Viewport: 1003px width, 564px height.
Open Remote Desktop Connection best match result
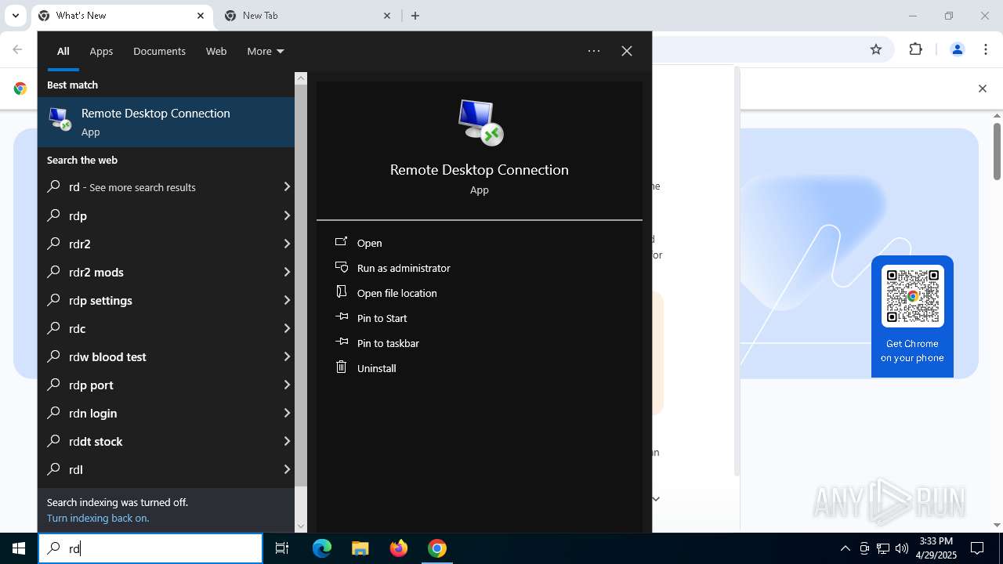[166, 122]
